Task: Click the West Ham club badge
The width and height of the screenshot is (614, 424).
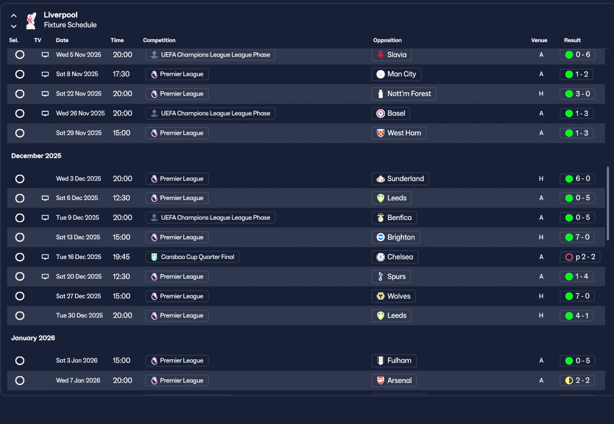Action: click(380, 133)
